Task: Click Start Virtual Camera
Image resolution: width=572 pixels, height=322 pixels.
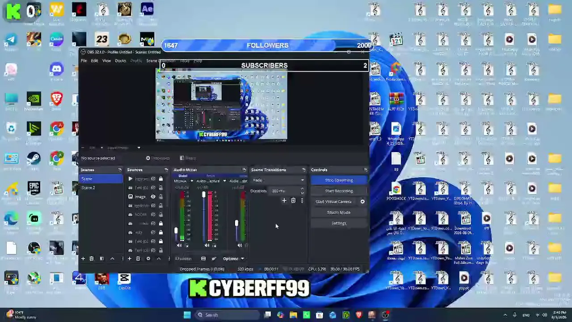Action: click(x=333, y=202)
